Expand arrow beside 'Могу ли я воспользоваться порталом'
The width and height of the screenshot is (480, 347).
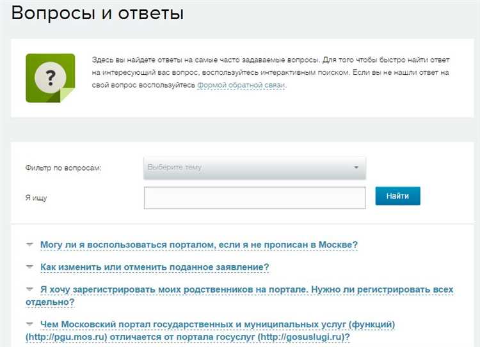29,244
